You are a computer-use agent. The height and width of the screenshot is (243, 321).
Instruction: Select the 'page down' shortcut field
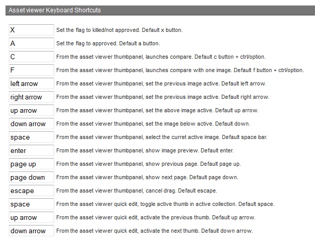coord(31,178)
